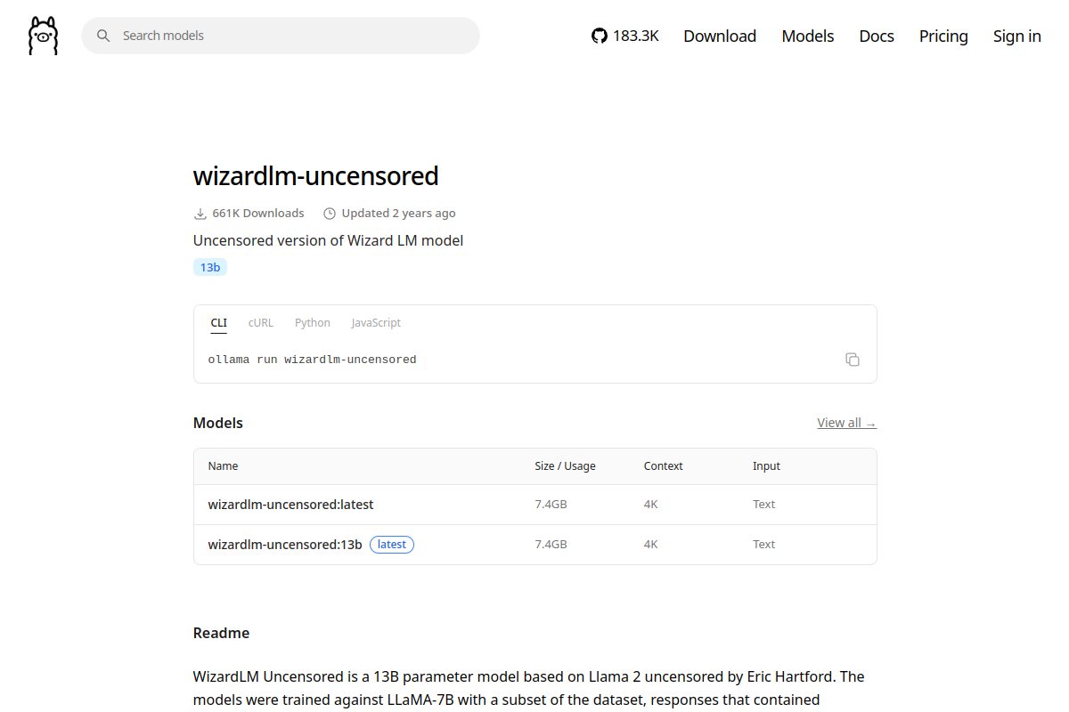Open the Models menu item
The width and height of the screenshot is (1069, 712).
click(808, 36)
